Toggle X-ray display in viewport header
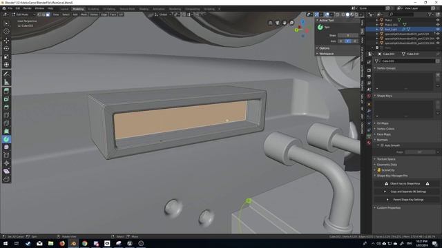Image resolution: width=442 pixels, height=248 pixels. tap(338, 14)
